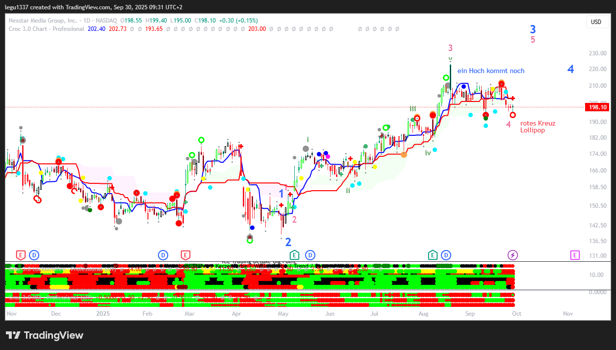616x350 pixels.
Task: Click the Nexstar Media Group symbol title
Action: [x=43, y=21]
